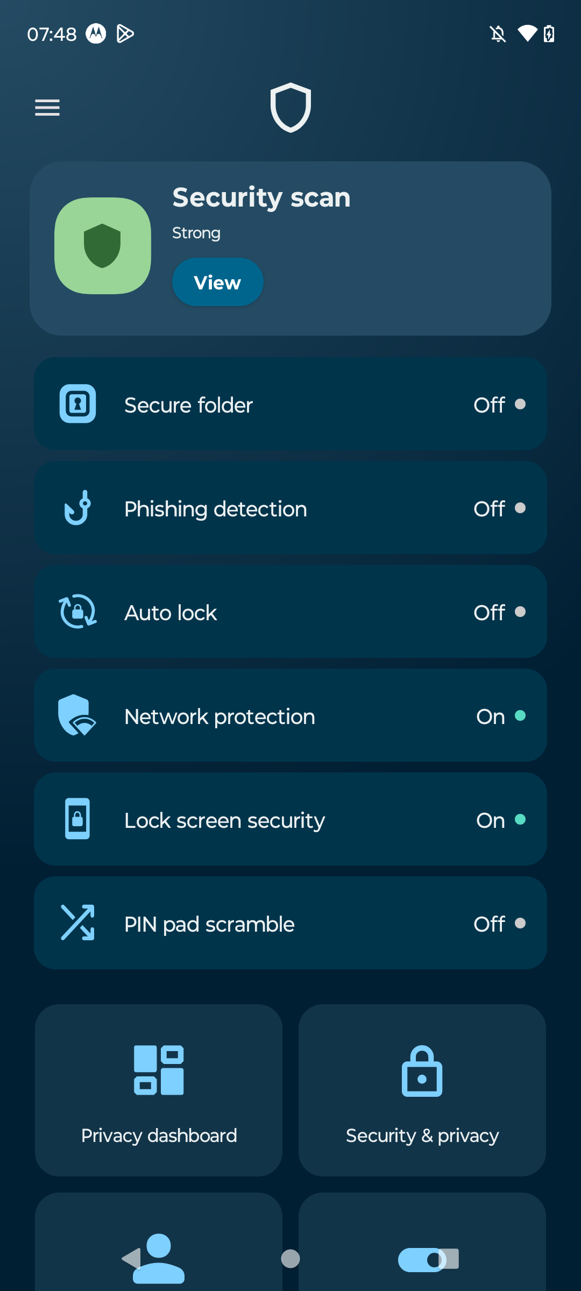This screenshot has height=1291, width=581.
Task: Toggle Network protection On status
Action: [x=501, y=716]
